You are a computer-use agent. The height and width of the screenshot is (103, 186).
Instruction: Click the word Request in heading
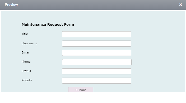pos(55,25)
